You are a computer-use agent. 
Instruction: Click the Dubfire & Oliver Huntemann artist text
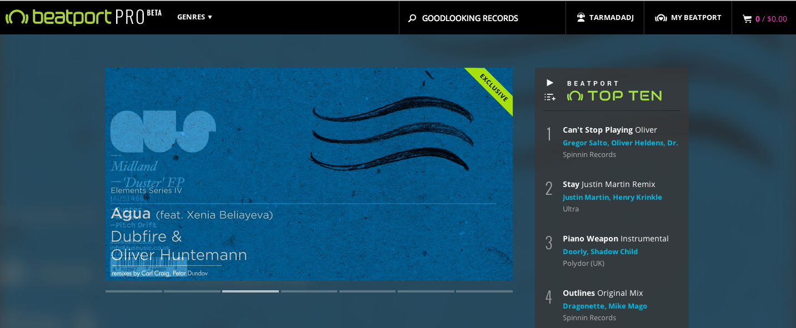[179, 246]
